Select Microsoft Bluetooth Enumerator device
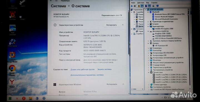200x102 pixels. coord(166,19)
